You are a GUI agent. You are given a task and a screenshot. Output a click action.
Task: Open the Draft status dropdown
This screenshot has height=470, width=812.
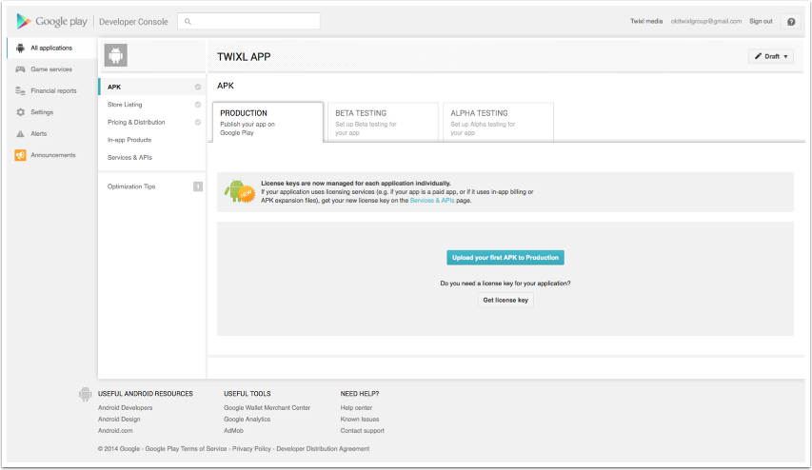770,56
